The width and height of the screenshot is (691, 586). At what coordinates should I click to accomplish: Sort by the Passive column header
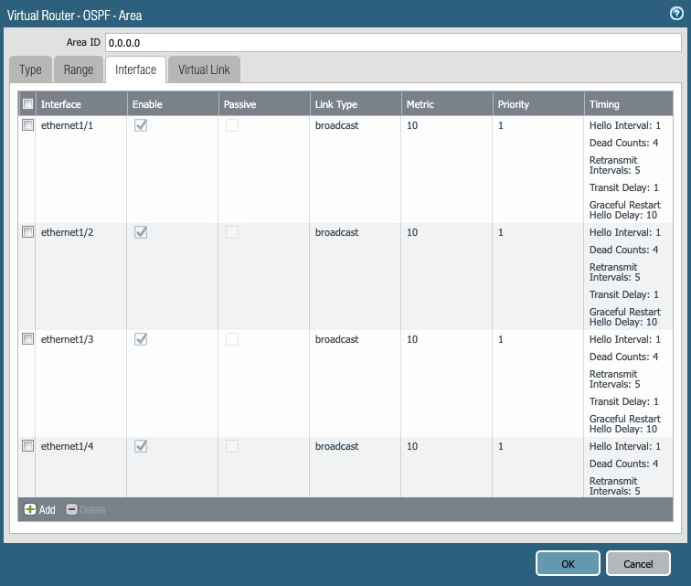(x=264, y=104)
